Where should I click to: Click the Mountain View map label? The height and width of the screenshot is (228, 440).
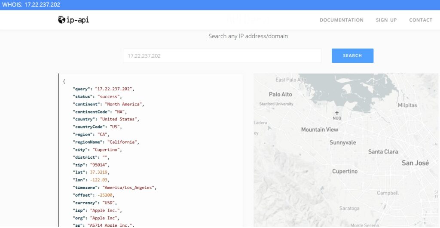pyautogui.click(x=320, y=130)
